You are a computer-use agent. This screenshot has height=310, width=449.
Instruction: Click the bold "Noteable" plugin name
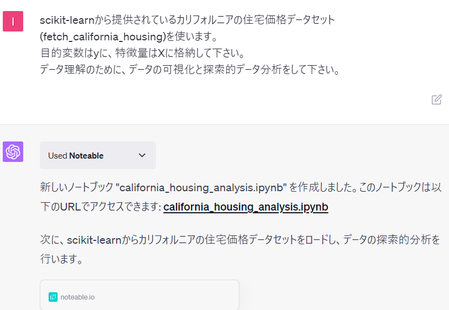click(86, 156)
